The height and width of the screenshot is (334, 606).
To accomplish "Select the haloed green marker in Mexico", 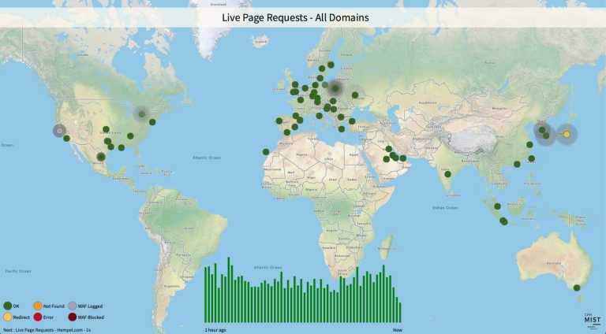I will click(x=101, y=157).
